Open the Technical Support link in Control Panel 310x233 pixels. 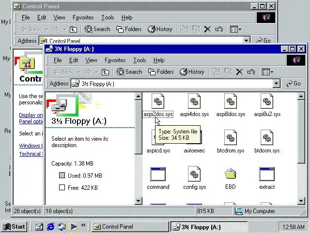pos(31,154)
